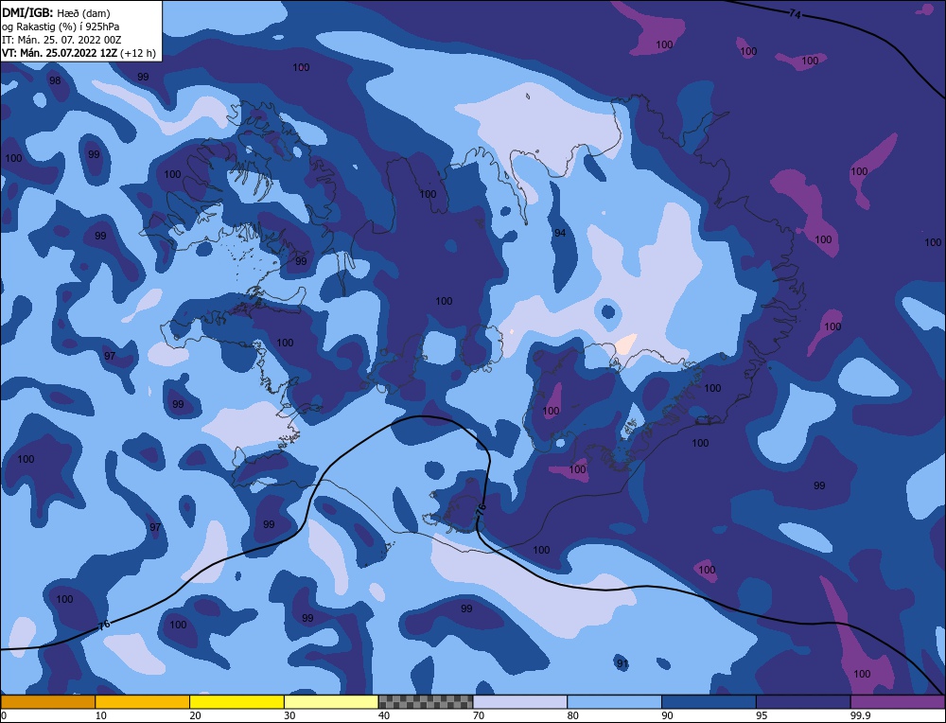Click the 91 humidity value near the bottom
Image resolution: width=946 pixels, height=723 pixels.
(622, 664)
